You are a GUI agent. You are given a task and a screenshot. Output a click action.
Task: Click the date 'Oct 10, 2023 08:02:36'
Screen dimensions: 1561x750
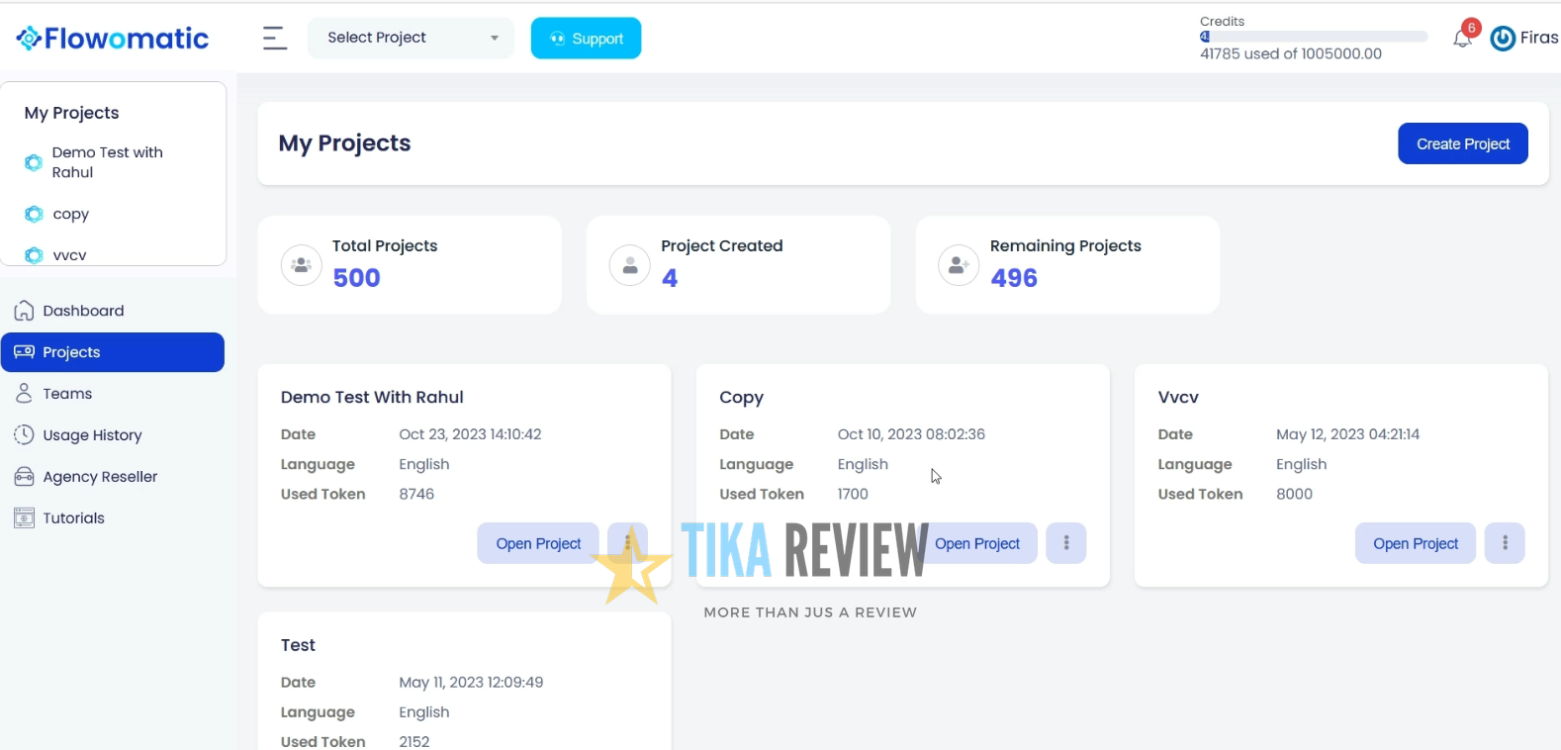tap(911, 434)
